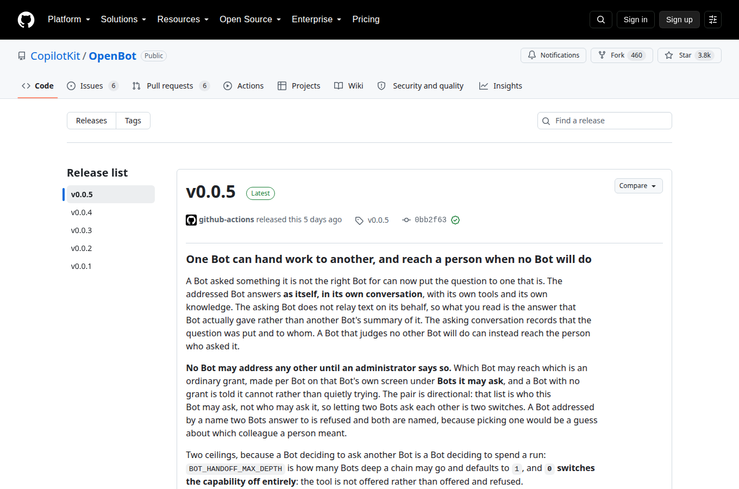Click the verified commit check icon
739x489 pixels.
[x=455, y=220]
